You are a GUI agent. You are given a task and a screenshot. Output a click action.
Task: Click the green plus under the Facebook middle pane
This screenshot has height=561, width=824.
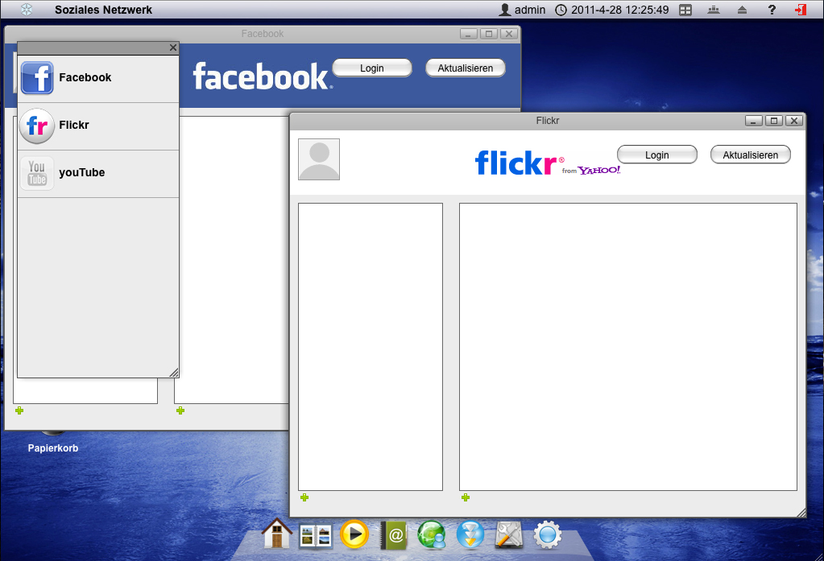180,410
